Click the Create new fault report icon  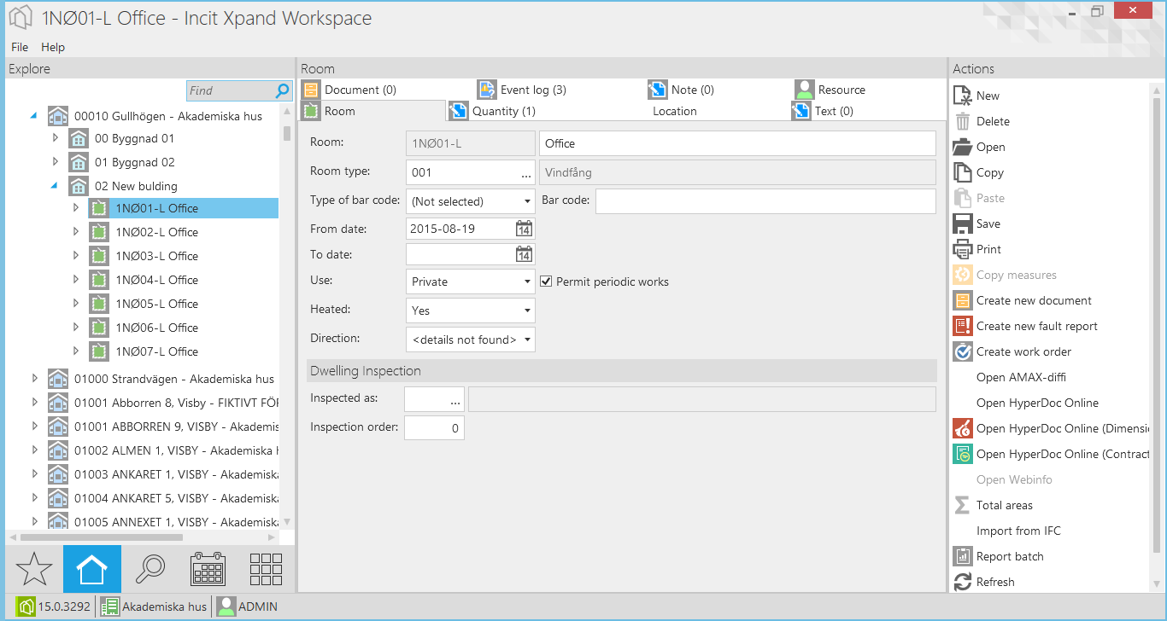coord(963,326)
